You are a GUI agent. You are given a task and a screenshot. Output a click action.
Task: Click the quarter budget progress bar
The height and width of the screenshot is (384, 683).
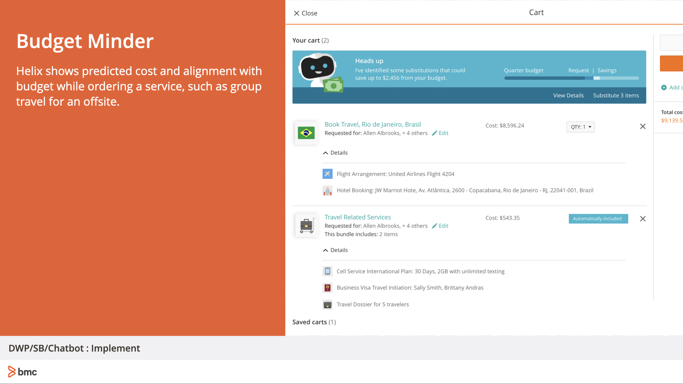pos(571,78)
